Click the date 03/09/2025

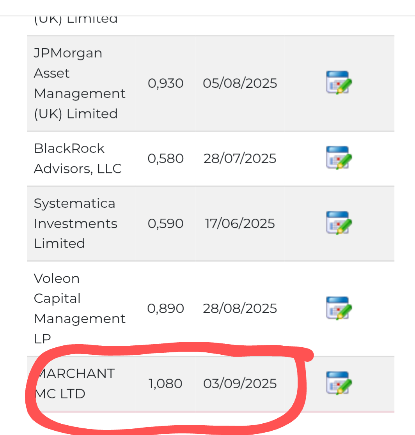[x=240, y=384]
